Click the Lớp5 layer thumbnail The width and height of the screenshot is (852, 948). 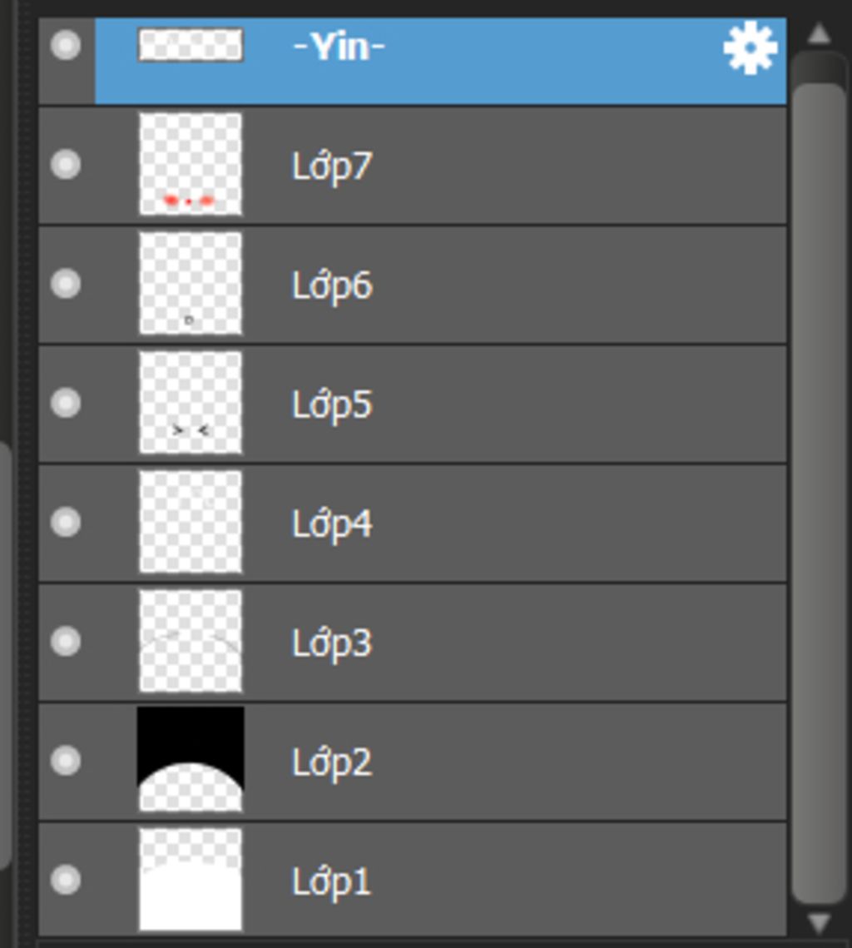click(x=191, y=403)
